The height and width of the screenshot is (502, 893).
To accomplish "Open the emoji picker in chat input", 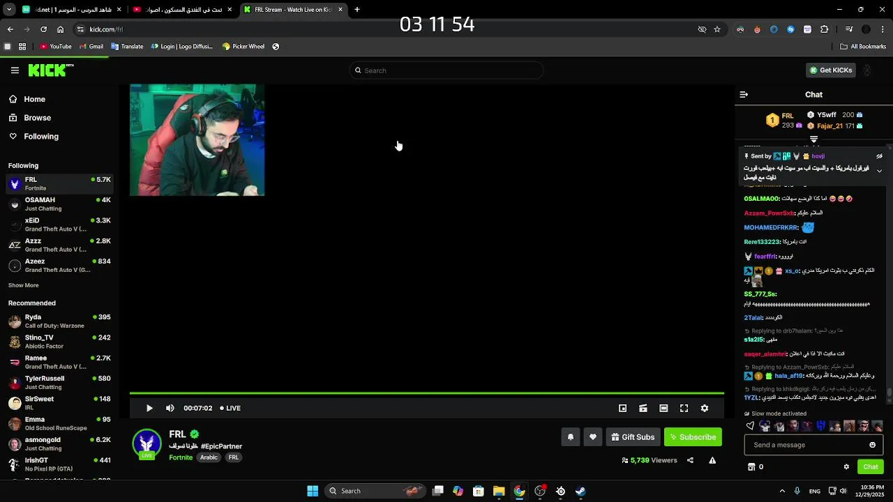I will (x=872, y=445).
